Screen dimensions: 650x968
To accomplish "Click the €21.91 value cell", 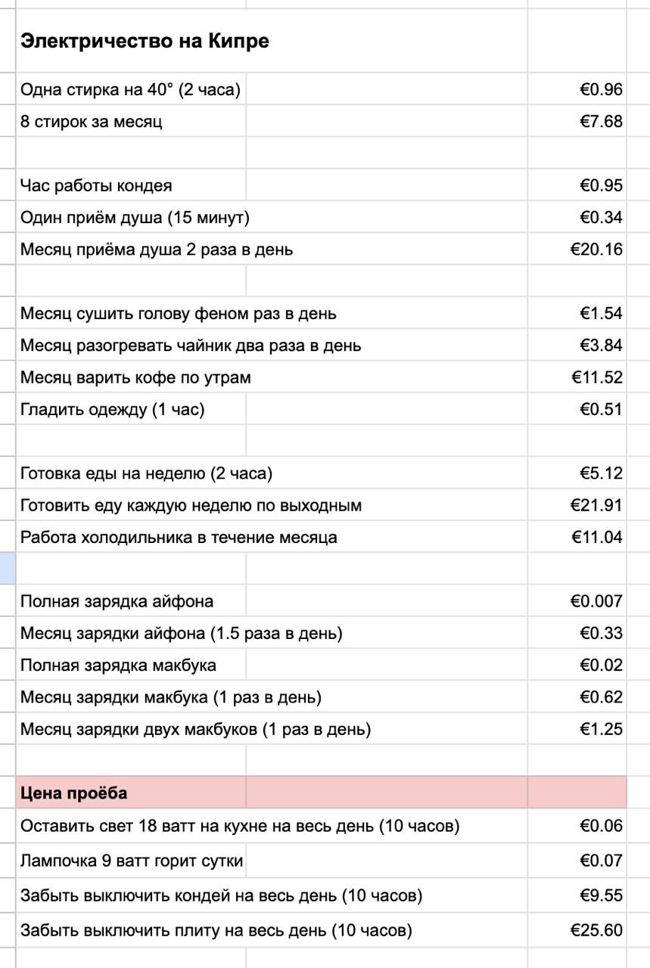I will 596,505.
